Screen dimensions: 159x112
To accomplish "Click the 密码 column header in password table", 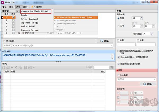I will click(52, 72).
